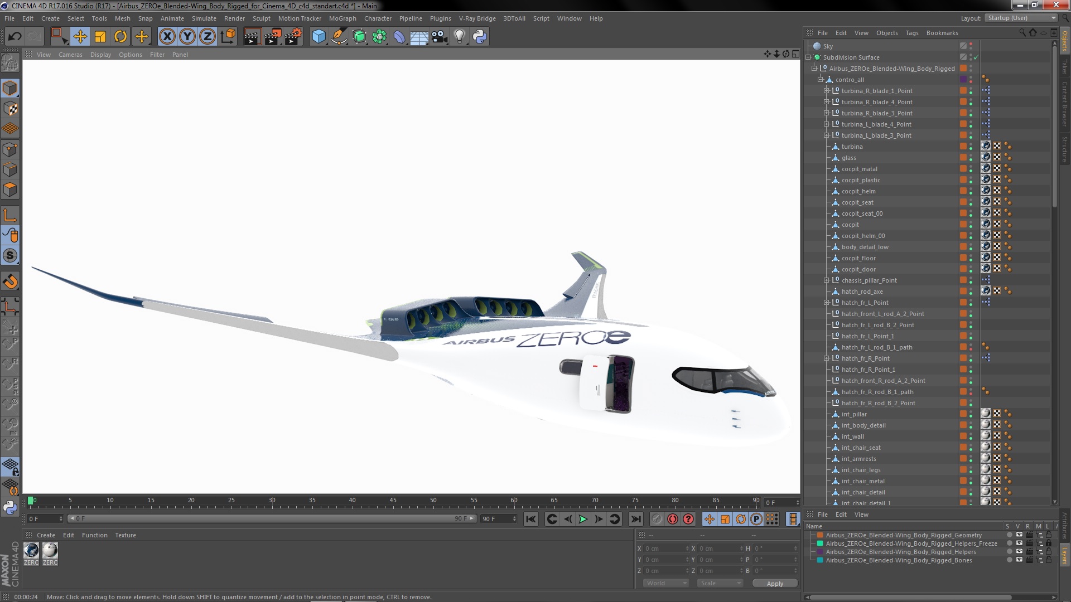The height and width of the screenshot is (602, 1071).
Task: Enable Texture mode in left toolbar
Action: click(x=10, y=109)
